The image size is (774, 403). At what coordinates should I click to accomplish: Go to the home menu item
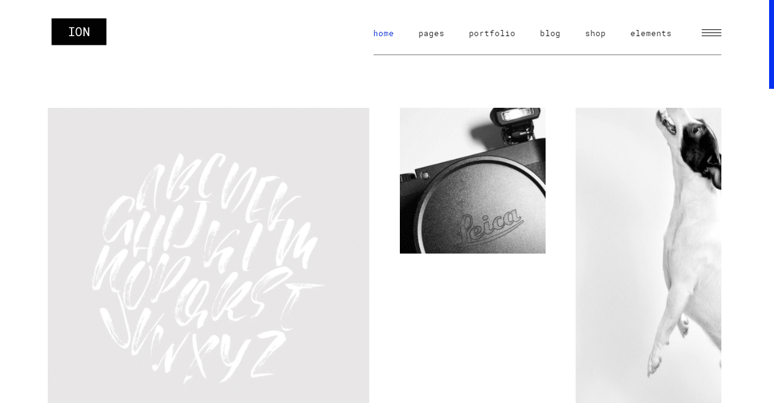[383, 34]
